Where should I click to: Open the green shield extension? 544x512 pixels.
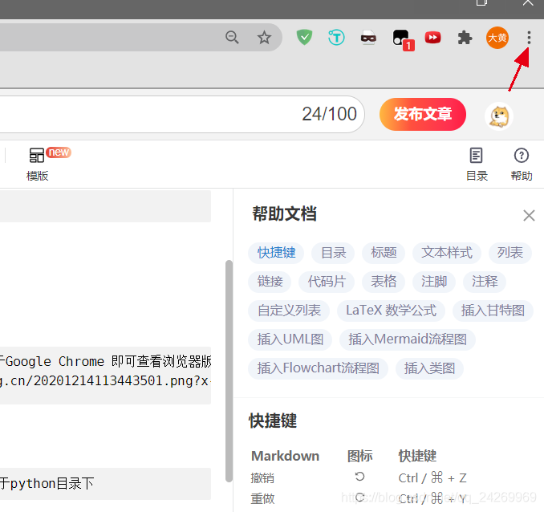coord(305,38)
